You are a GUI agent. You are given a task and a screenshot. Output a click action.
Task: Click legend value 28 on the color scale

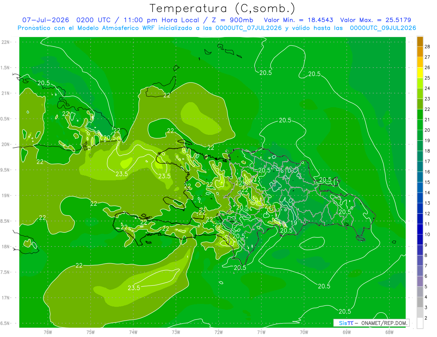click(x=428, y=47)
